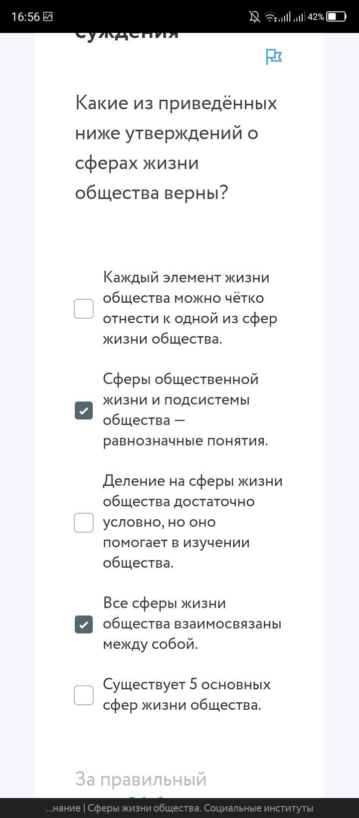This screenshot has width=359, height=818.
Task: Tap the second mobile signal bars icon
Action: point(299,17)
